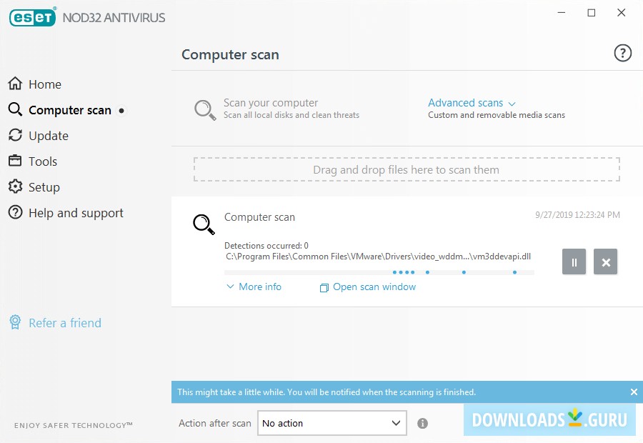643x443 pixels.
Task: Click the Home house icon
Action: [x=15, y=84]
